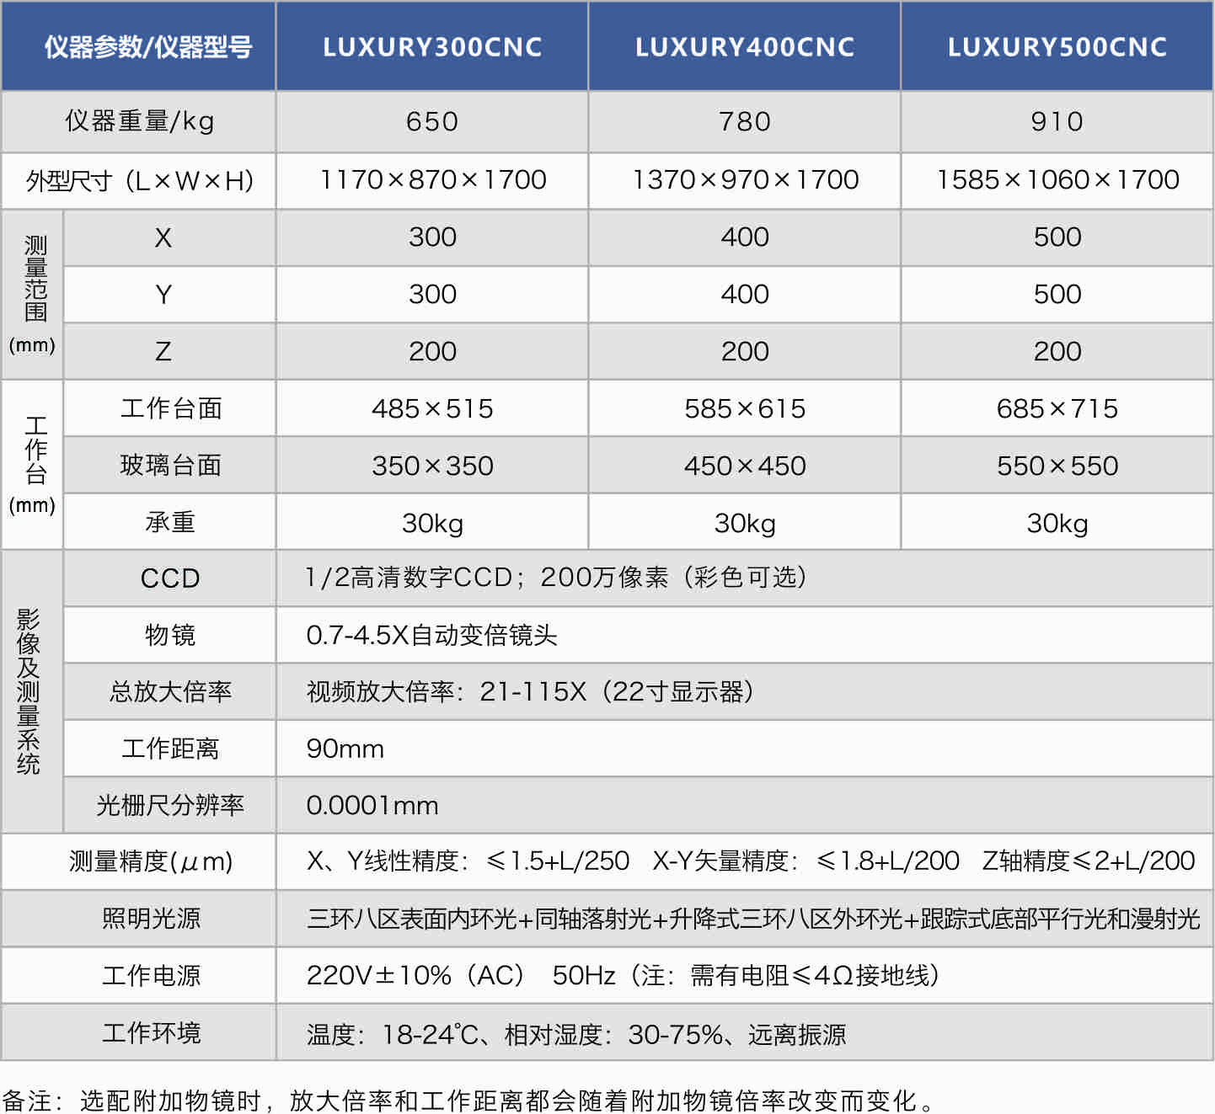Screen dimensions: 1215x1114
Task: Click the 测量精度(μm) row label
Action: pos(151,862)
